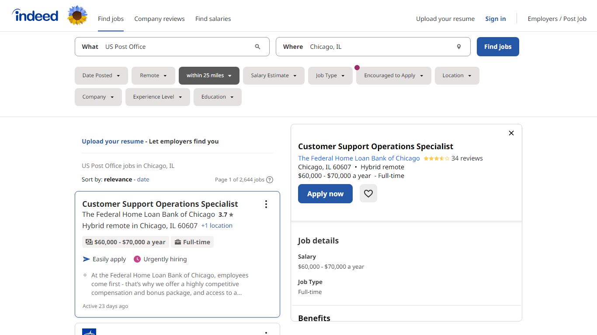597x335 pixels.
Task: Sort results by date
Action: (143, 179)
